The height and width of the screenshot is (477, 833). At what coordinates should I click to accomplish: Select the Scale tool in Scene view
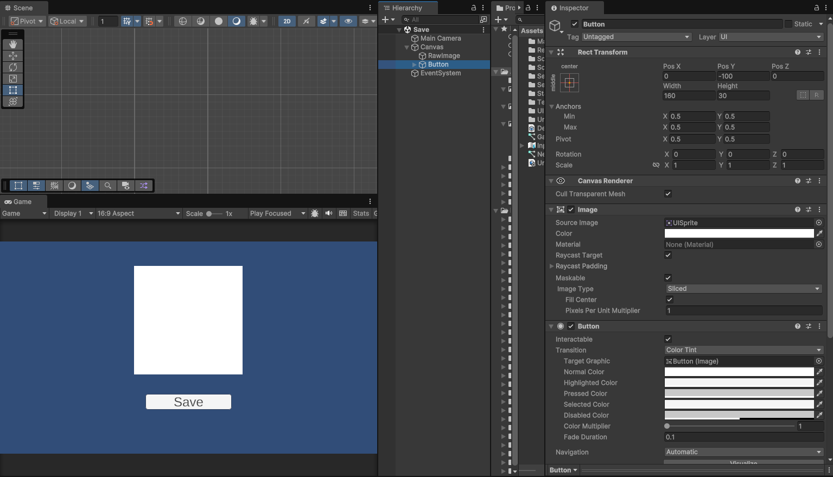tap(13, 79)
